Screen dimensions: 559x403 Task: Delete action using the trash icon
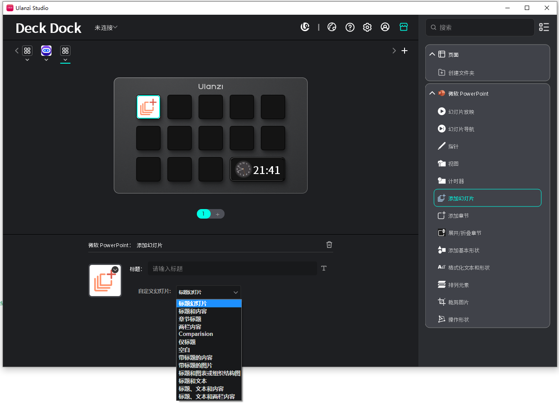pyautogui.click(x=329, y=245)
